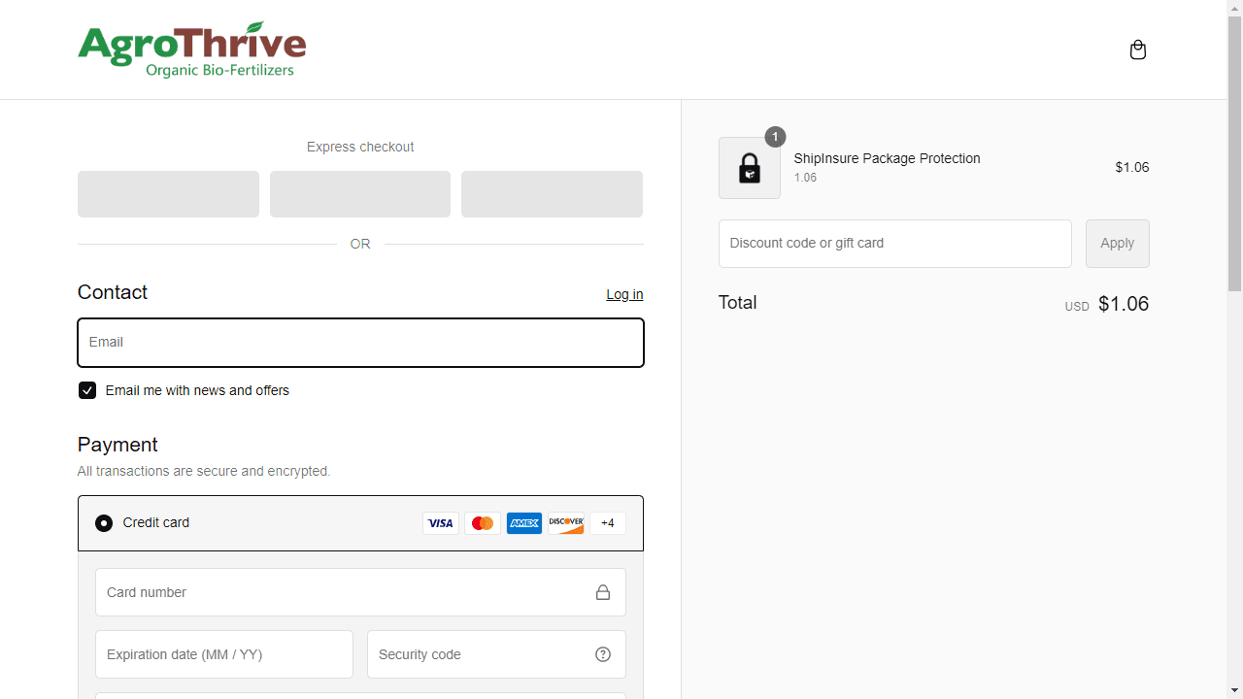Click the middle express checkout button

click(x=360, y=194)
